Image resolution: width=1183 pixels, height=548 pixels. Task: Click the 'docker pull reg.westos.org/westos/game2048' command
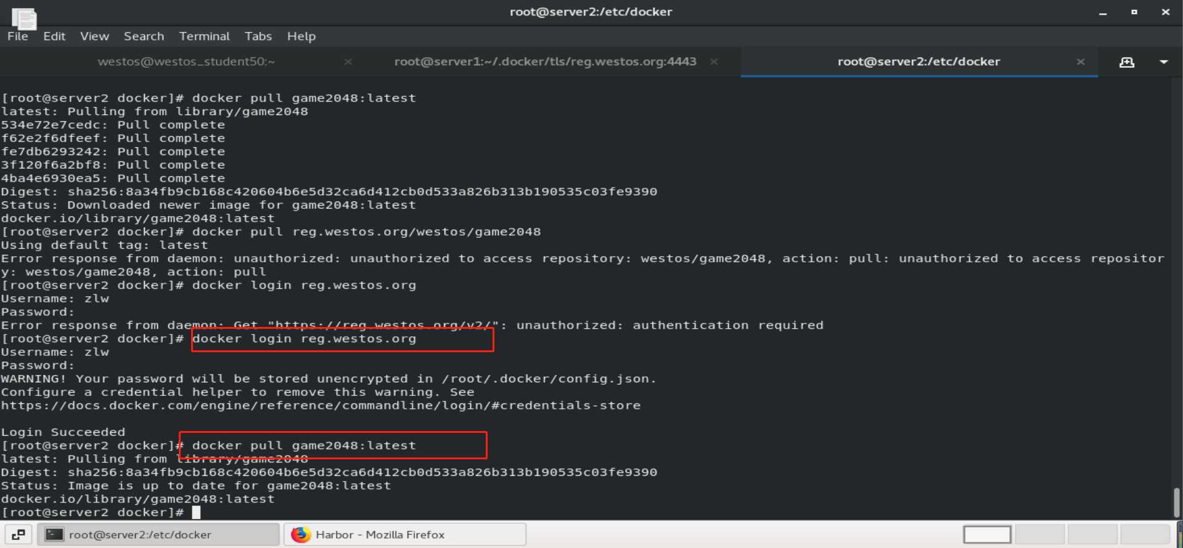pyautogui.click(x=366, y=232)
